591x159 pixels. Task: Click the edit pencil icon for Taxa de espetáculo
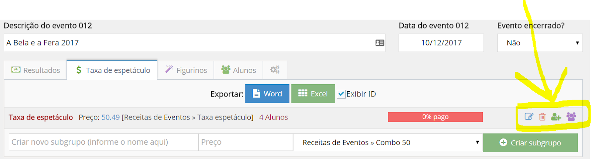tap(529, 117)
